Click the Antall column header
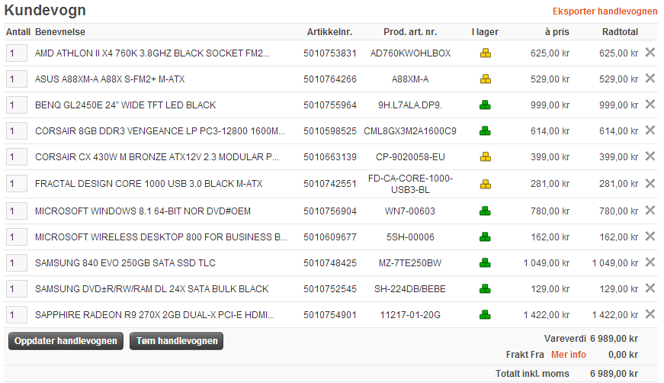The width and height of the screenshot is (664, 383). coord(18,32)
